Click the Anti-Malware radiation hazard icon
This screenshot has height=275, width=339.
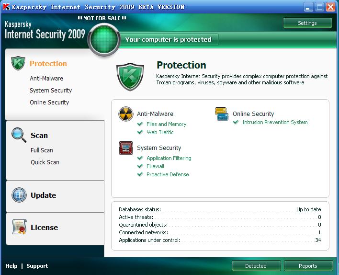pyautogui.click(x=126, y=114)
